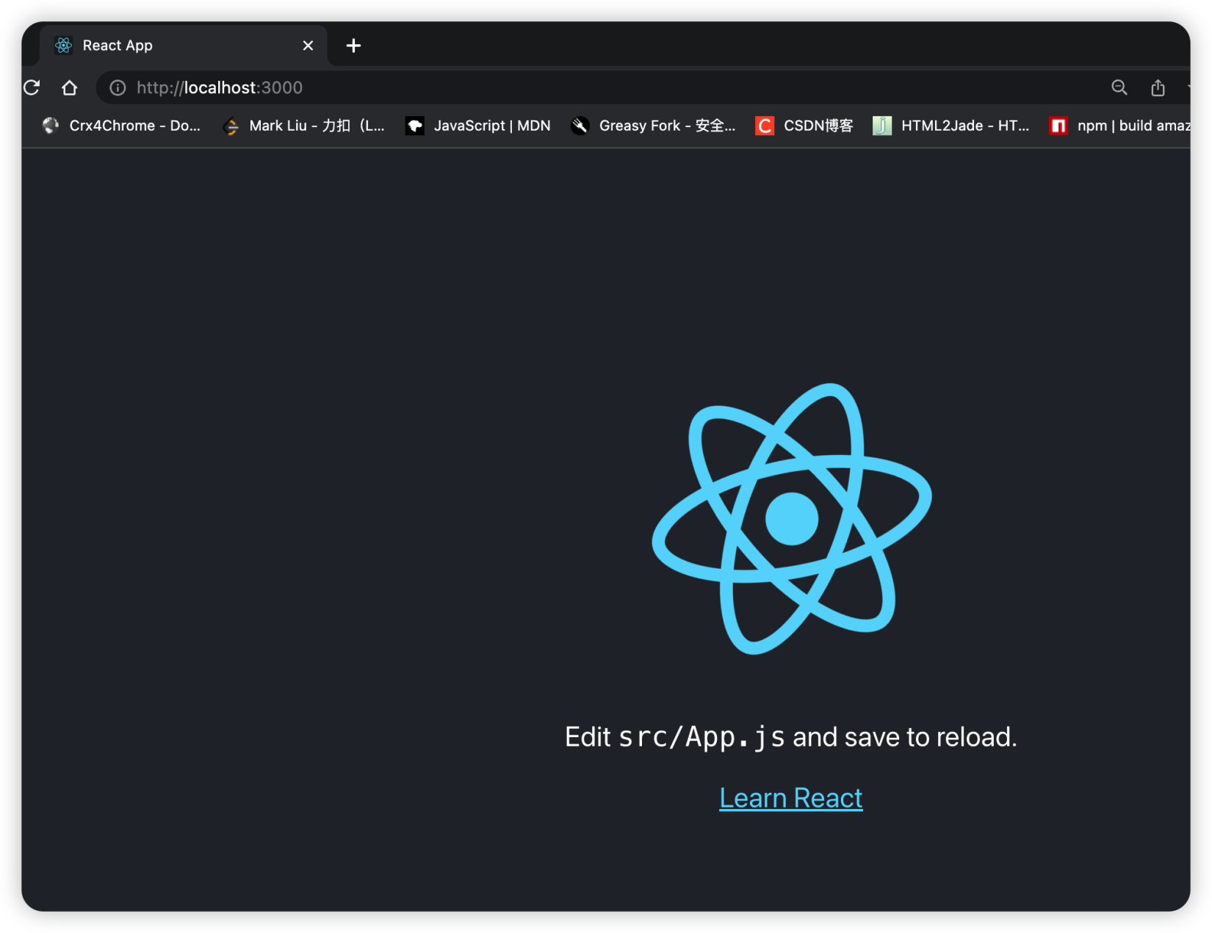1212x933 pixels.
Task: Click the Greasy Fork bookmark favicon
Action: point(580,126)
